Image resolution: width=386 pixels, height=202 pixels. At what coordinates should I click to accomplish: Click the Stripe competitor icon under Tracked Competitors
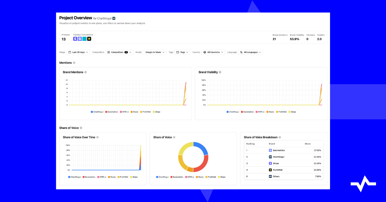pos(75,39)
